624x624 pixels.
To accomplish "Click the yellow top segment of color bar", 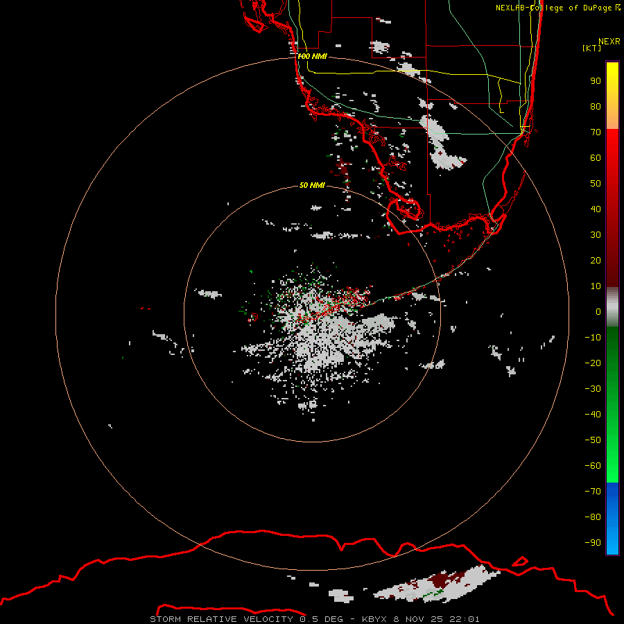I will 612,96.
